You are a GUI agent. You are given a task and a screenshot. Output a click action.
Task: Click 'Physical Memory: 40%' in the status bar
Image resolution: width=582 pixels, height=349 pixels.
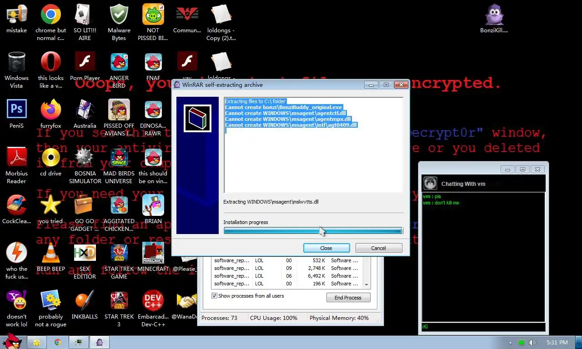[339, 318]
